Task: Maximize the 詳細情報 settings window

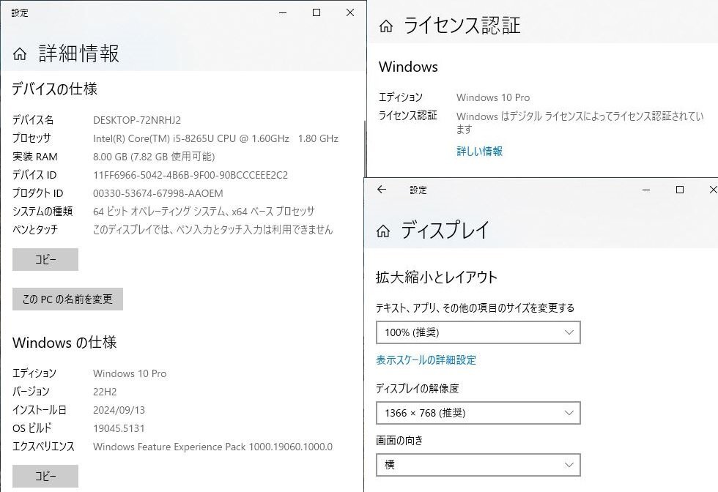Action: (317, 13)
